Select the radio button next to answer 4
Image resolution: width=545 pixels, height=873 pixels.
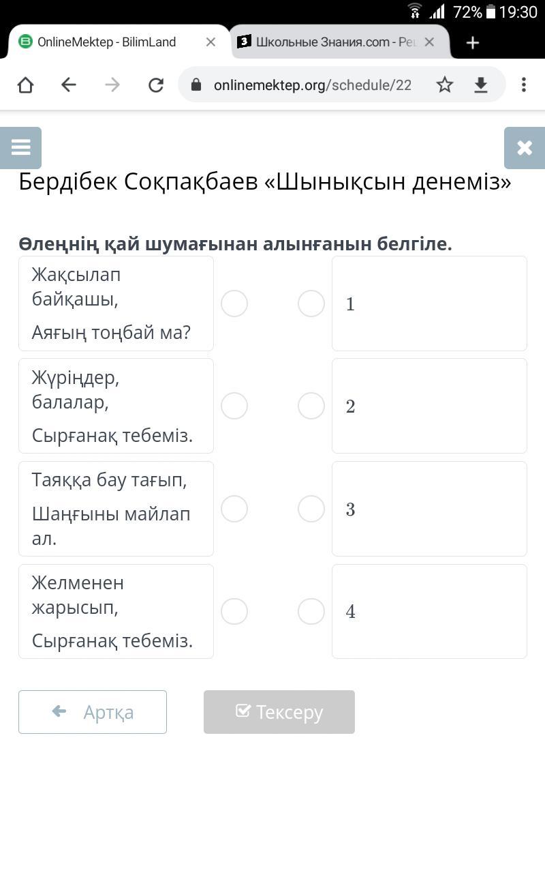pos(311,611)
